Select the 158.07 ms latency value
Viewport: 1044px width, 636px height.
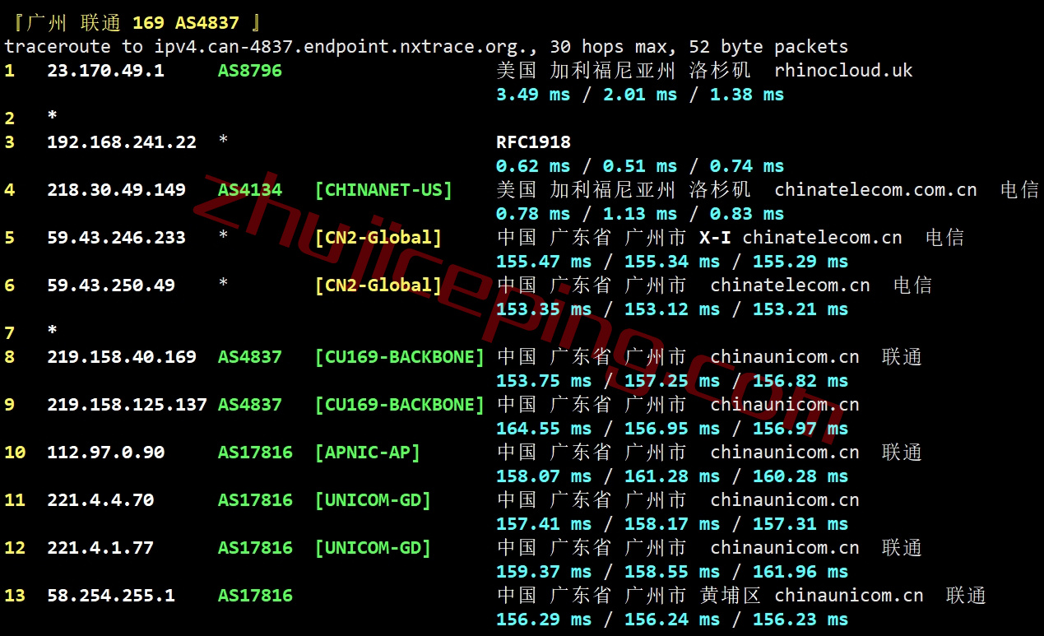pyautogui.click(x=544, y=476)
